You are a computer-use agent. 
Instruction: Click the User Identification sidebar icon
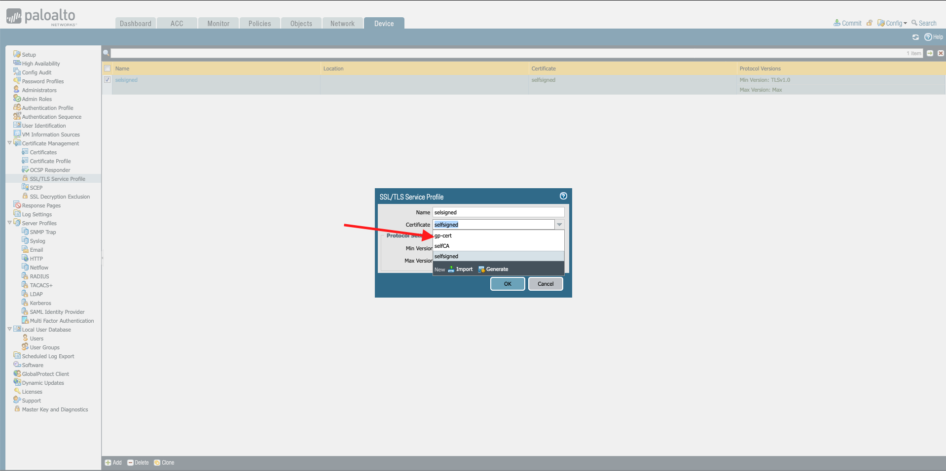tap(17, 125)
